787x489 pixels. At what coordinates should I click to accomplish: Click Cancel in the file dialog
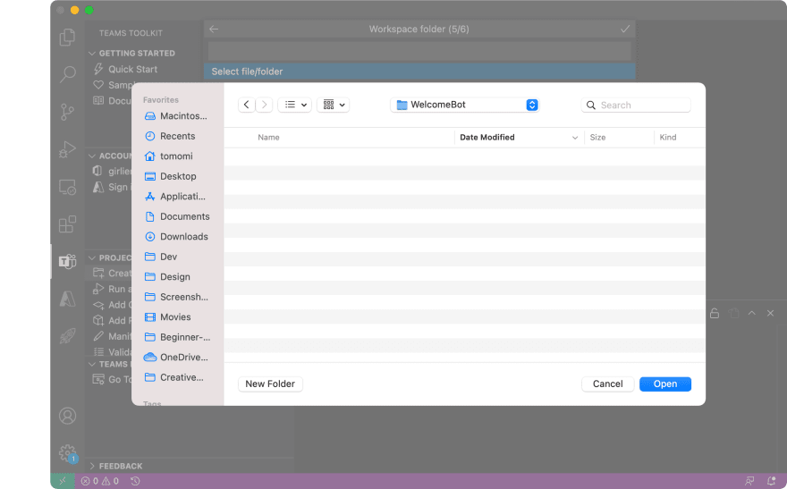tap(607, 384)
